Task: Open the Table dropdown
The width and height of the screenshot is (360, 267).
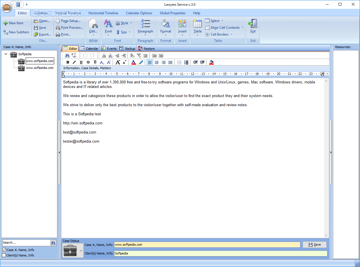Action: [x=197, y=27]
